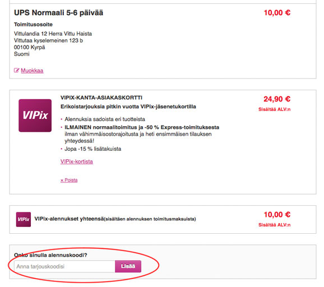Click the Toimitusosoite label

(x=33, y=25)
